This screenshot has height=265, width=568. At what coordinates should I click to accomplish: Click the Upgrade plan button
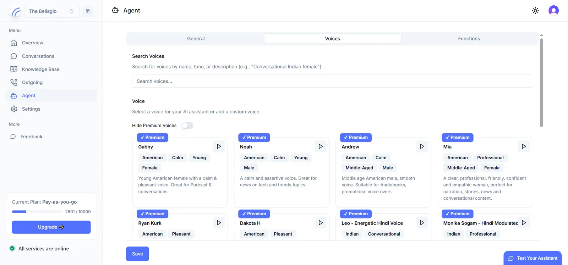tap(51, 227)
